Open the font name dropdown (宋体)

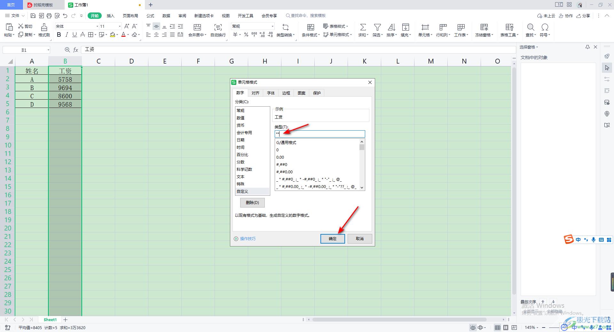tap(97, 26)
